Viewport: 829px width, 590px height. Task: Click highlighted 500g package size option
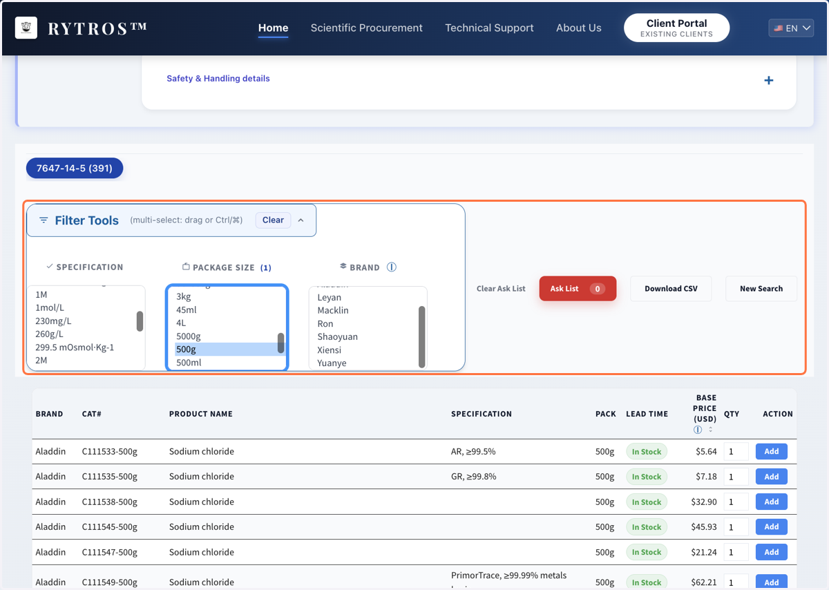click(x=225, y=349)
